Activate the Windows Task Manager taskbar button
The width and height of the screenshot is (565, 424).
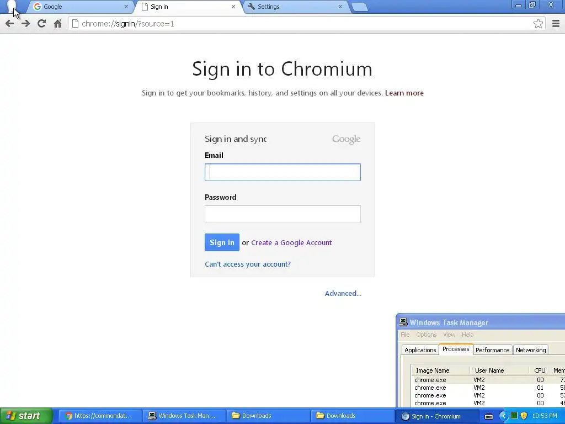tap(183, 416)
